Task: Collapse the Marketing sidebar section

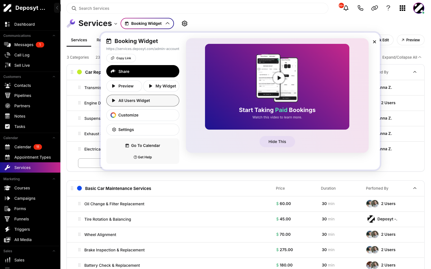Action: pos(54,179)
